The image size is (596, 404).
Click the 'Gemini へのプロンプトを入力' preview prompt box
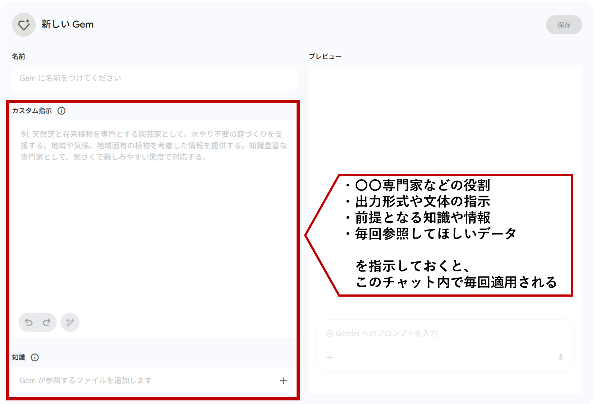click(x=445, y=345)
